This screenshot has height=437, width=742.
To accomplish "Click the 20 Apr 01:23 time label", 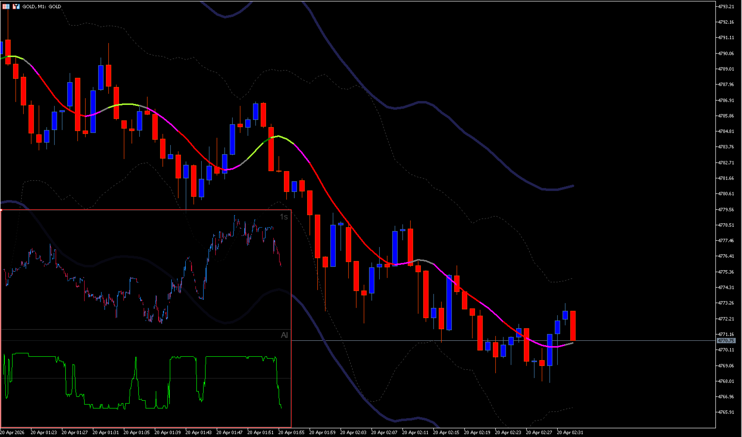I will point(44,433).
